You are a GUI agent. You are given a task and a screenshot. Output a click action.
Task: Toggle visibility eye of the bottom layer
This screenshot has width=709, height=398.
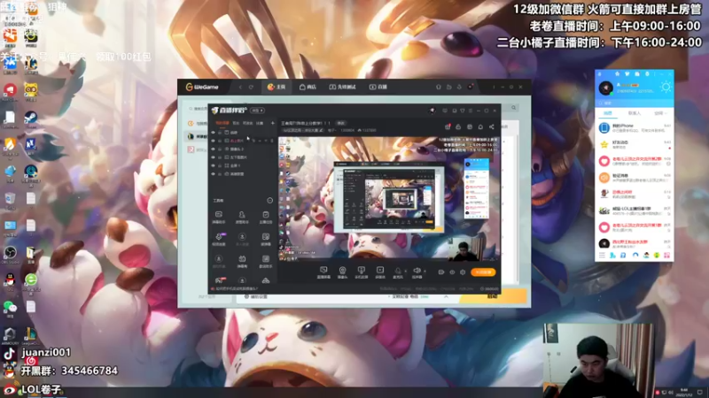point(213,173)
